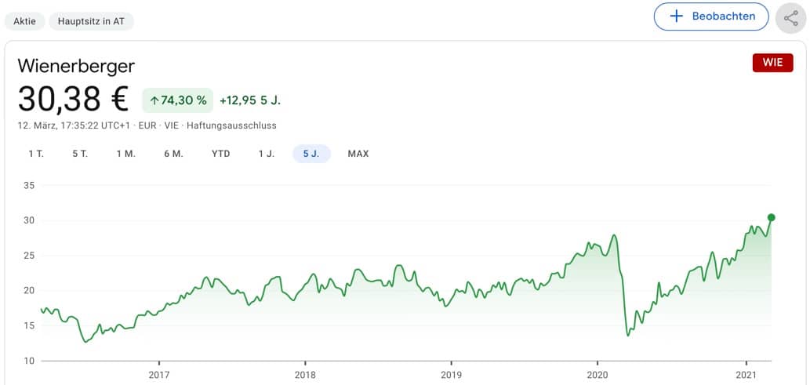Switch chart to 6 M. range
This screenshot has height=385, width=810.
174,154
